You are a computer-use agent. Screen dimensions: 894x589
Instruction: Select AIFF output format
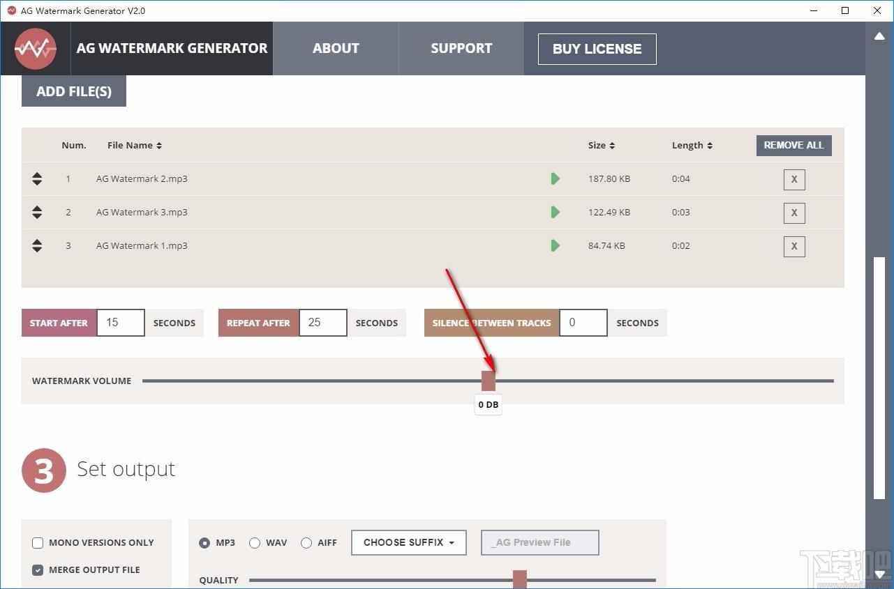(x=306, y=543)
